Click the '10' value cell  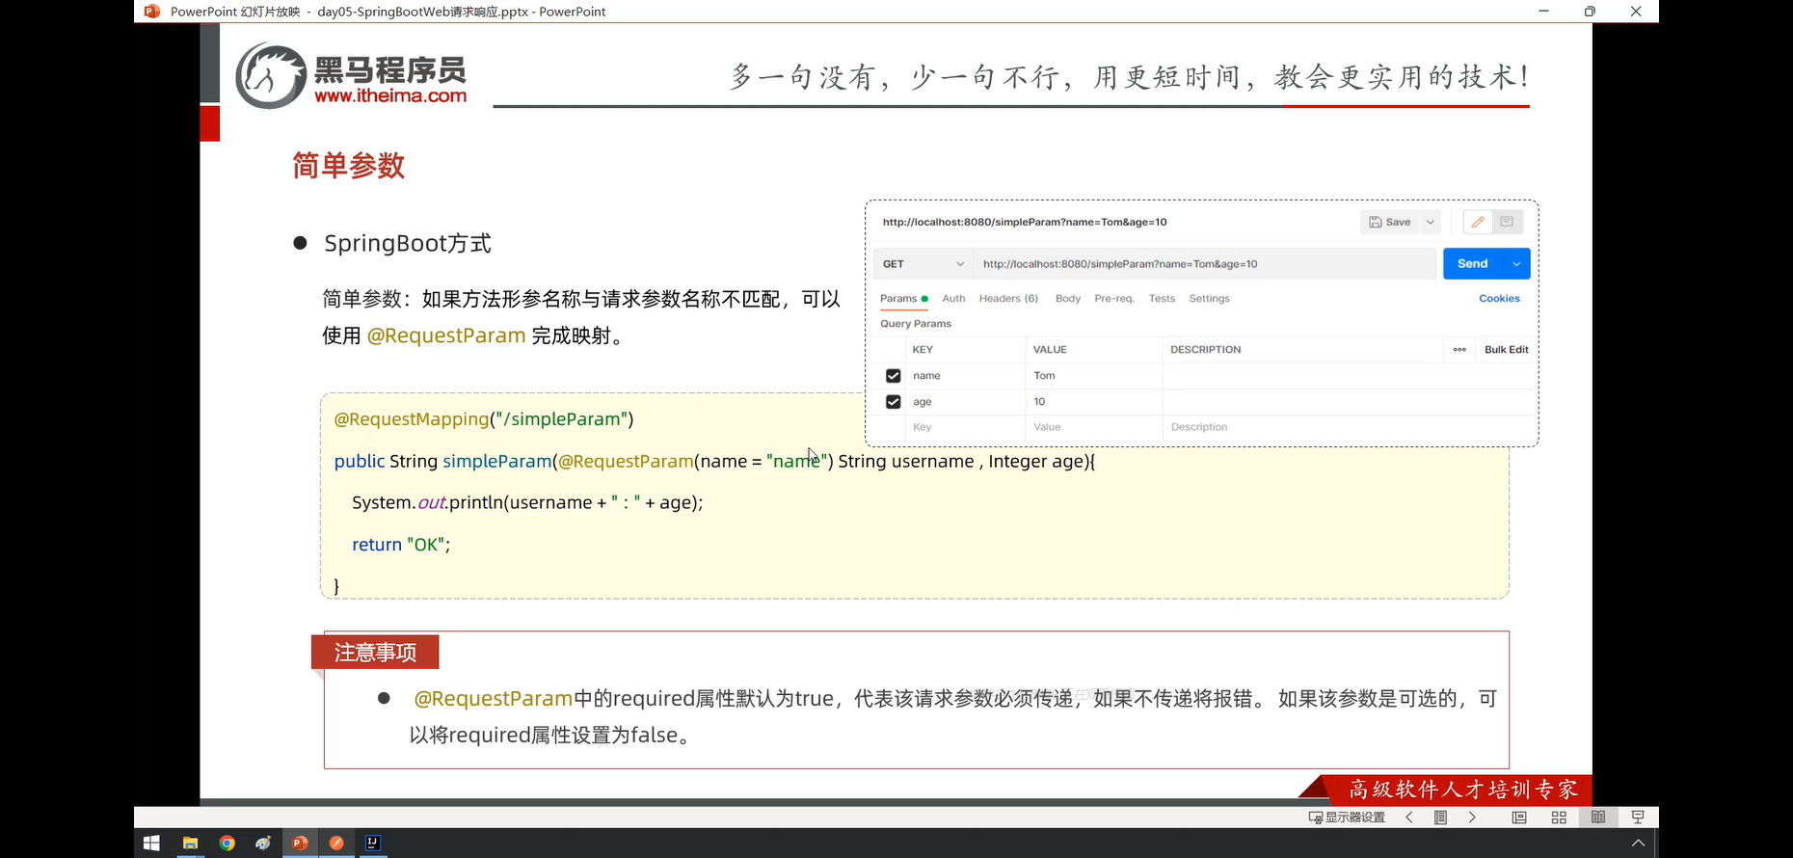1094,402
